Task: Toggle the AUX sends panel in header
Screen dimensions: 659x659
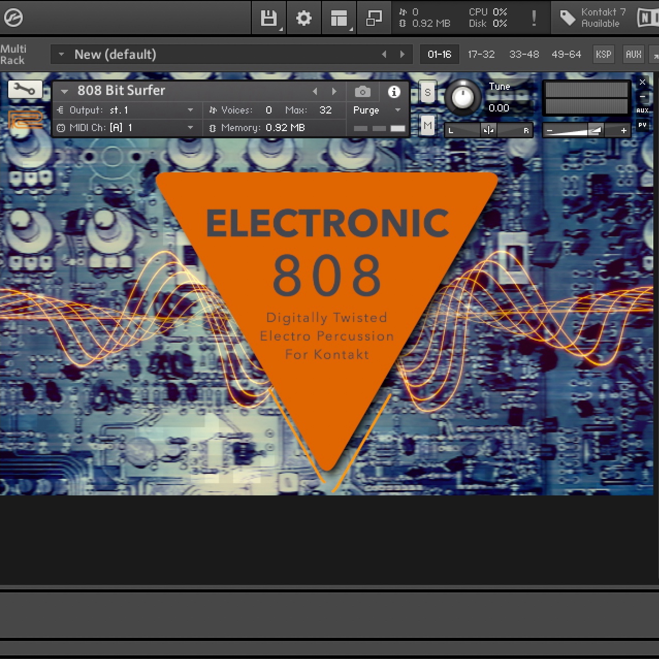Action: 633,54
